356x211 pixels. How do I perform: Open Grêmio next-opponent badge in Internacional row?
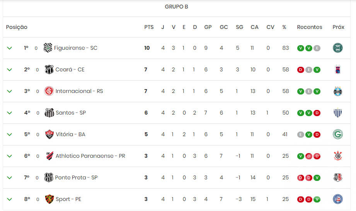[338, 91]
